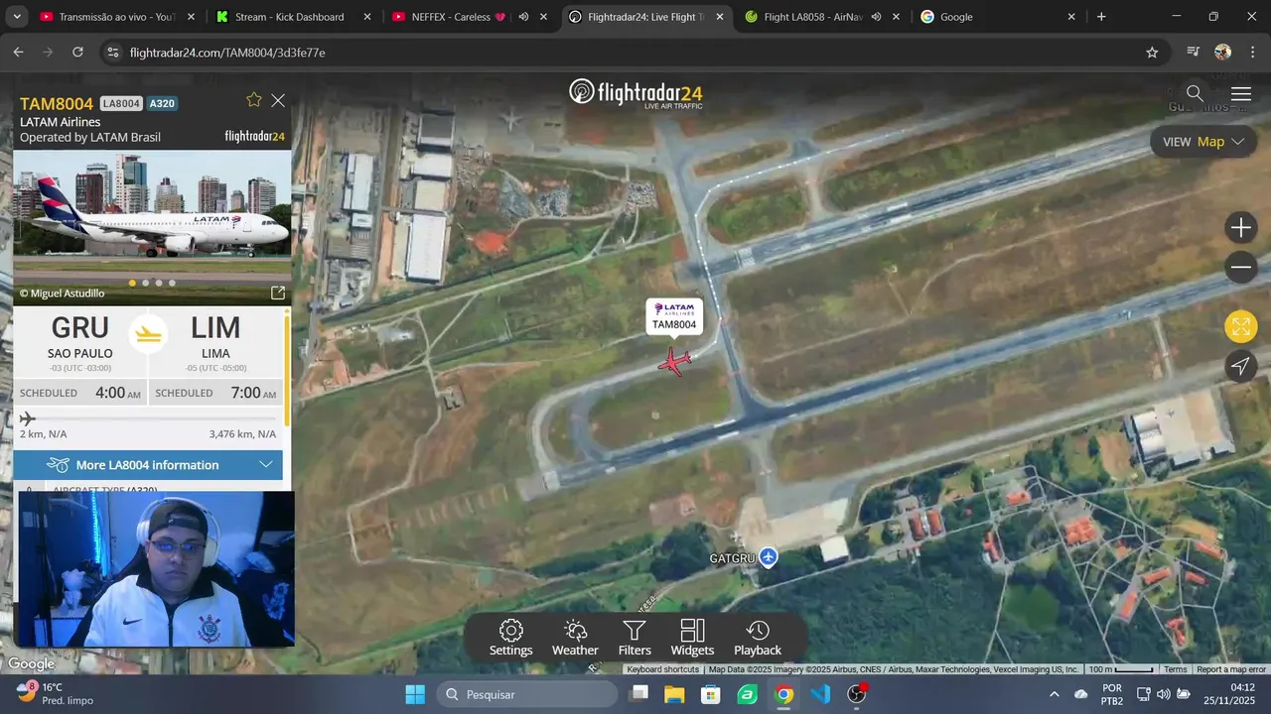The width and height of the screenshot is (1271, 714).
Task: Open Settings gear in bottom toolbar
Action: (x=510, y=638)
